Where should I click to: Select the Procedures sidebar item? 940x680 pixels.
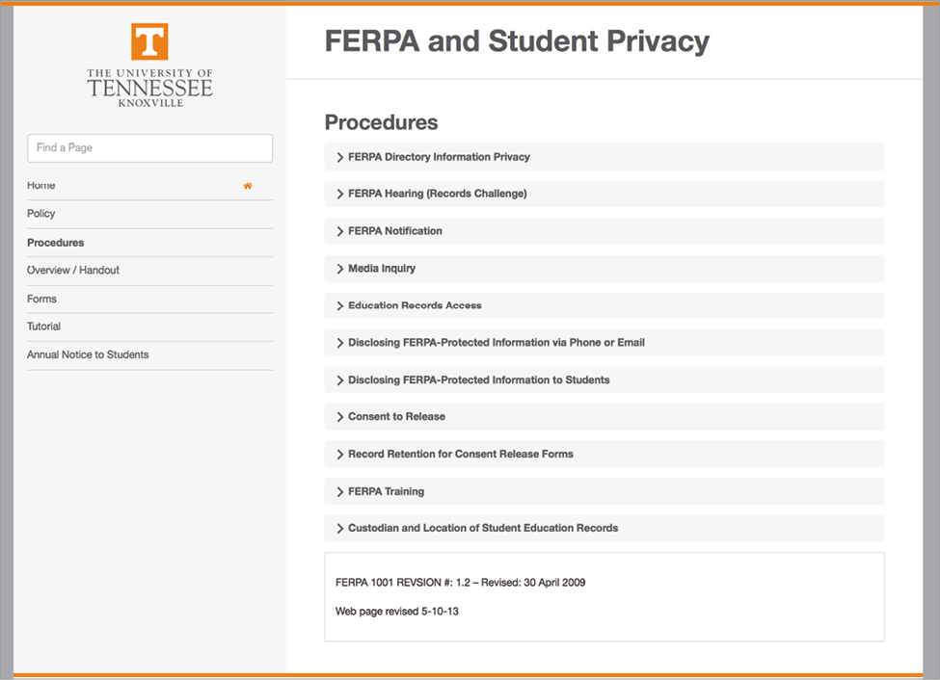click(55, 243)
